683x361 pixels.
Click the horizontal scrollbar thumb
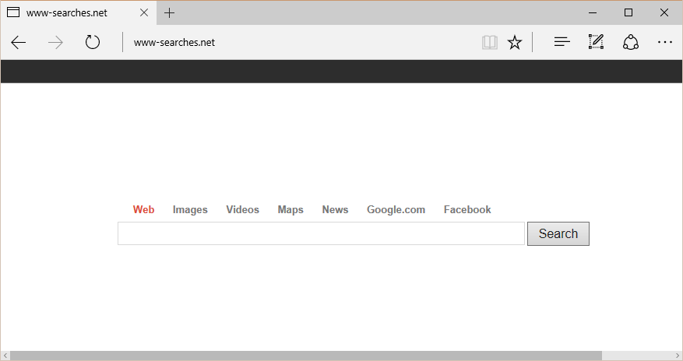(306, 356)
